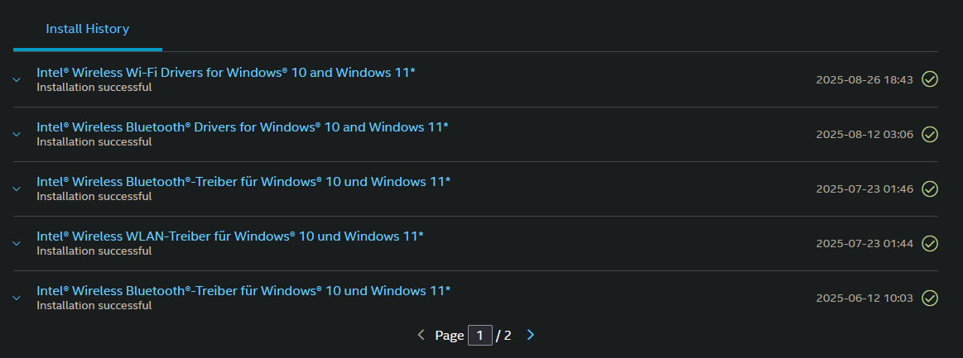Expand the Bluetooth-Treiber entry dated 2025-06-12
The width and height of the screenshot is (963, 358).
(x=17, y=298)
